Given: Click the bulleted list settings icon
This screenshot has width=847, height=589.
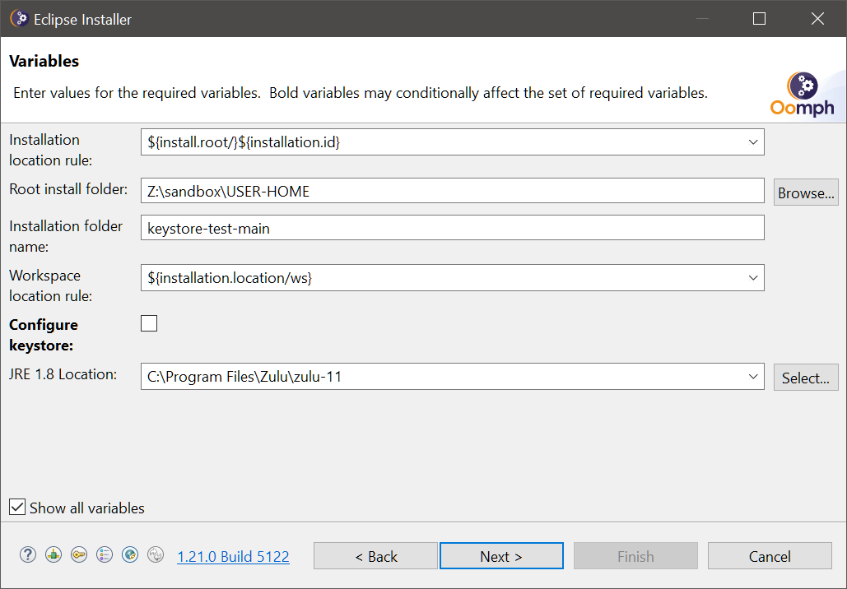Looking at the screenshot, I should point(105,554).
